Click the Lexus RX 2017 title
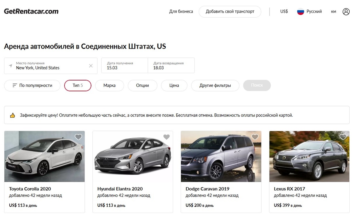 pos(290,189)
